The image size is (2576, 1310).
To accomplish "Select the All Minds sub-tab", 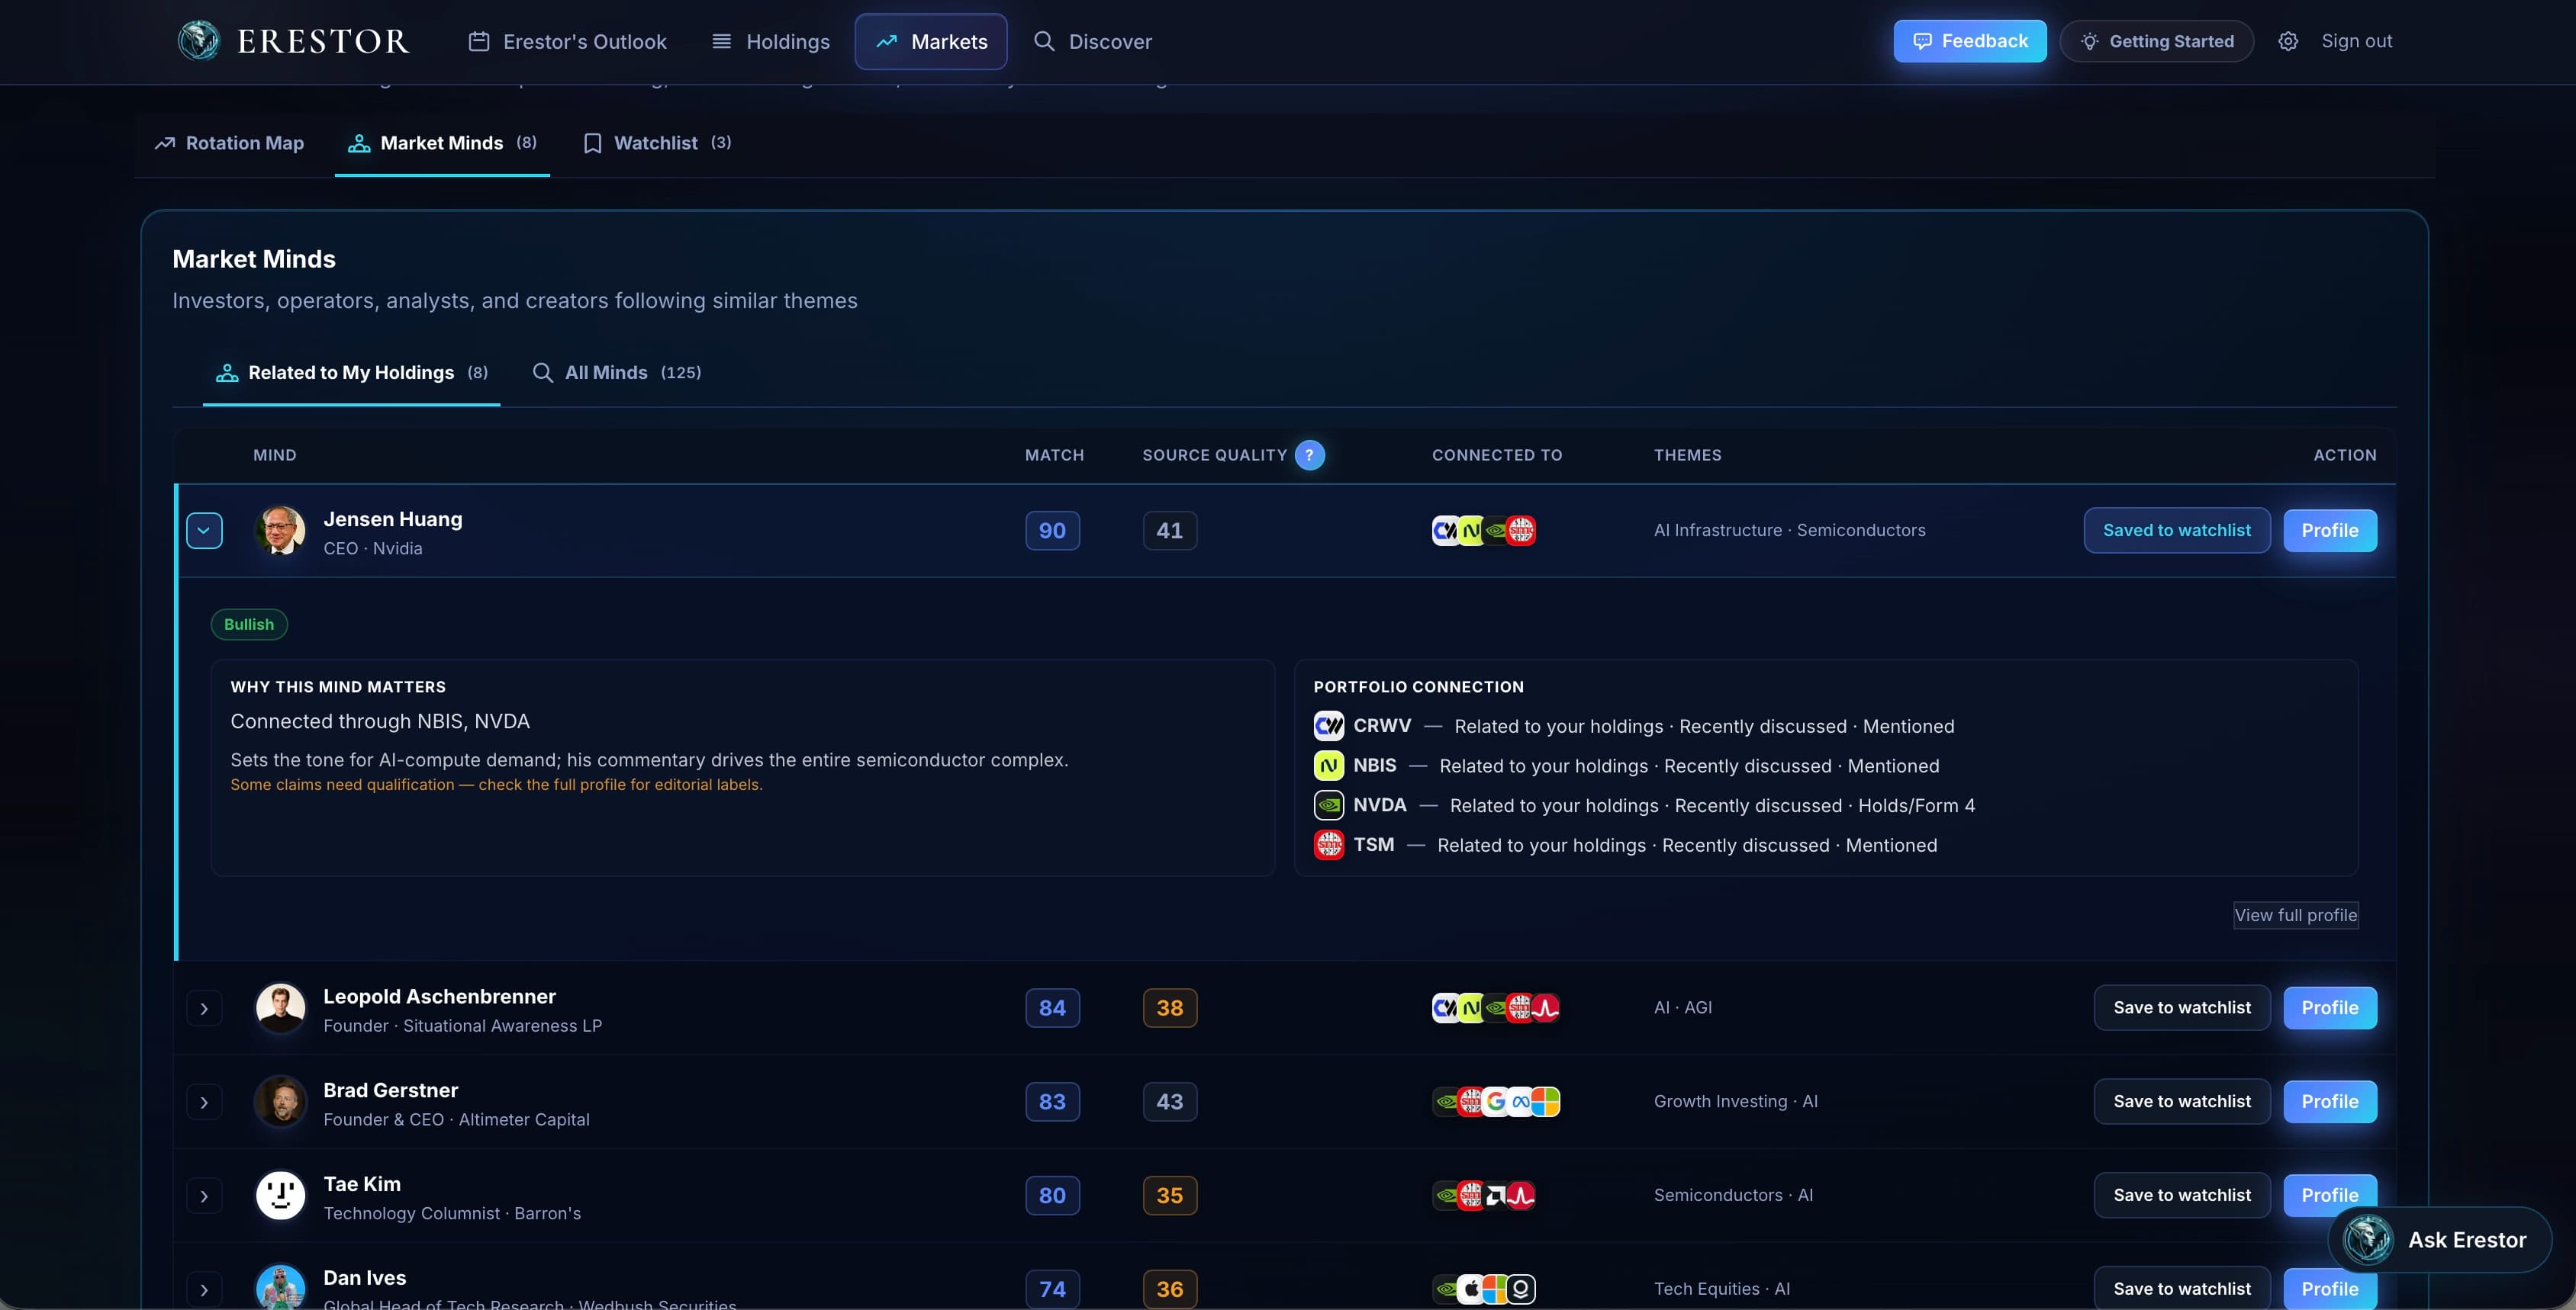I will pos(617,373).
